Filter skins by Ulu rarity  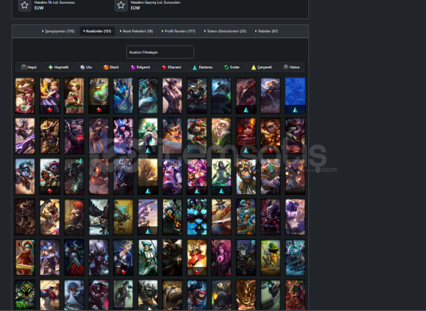click(86, 67)
